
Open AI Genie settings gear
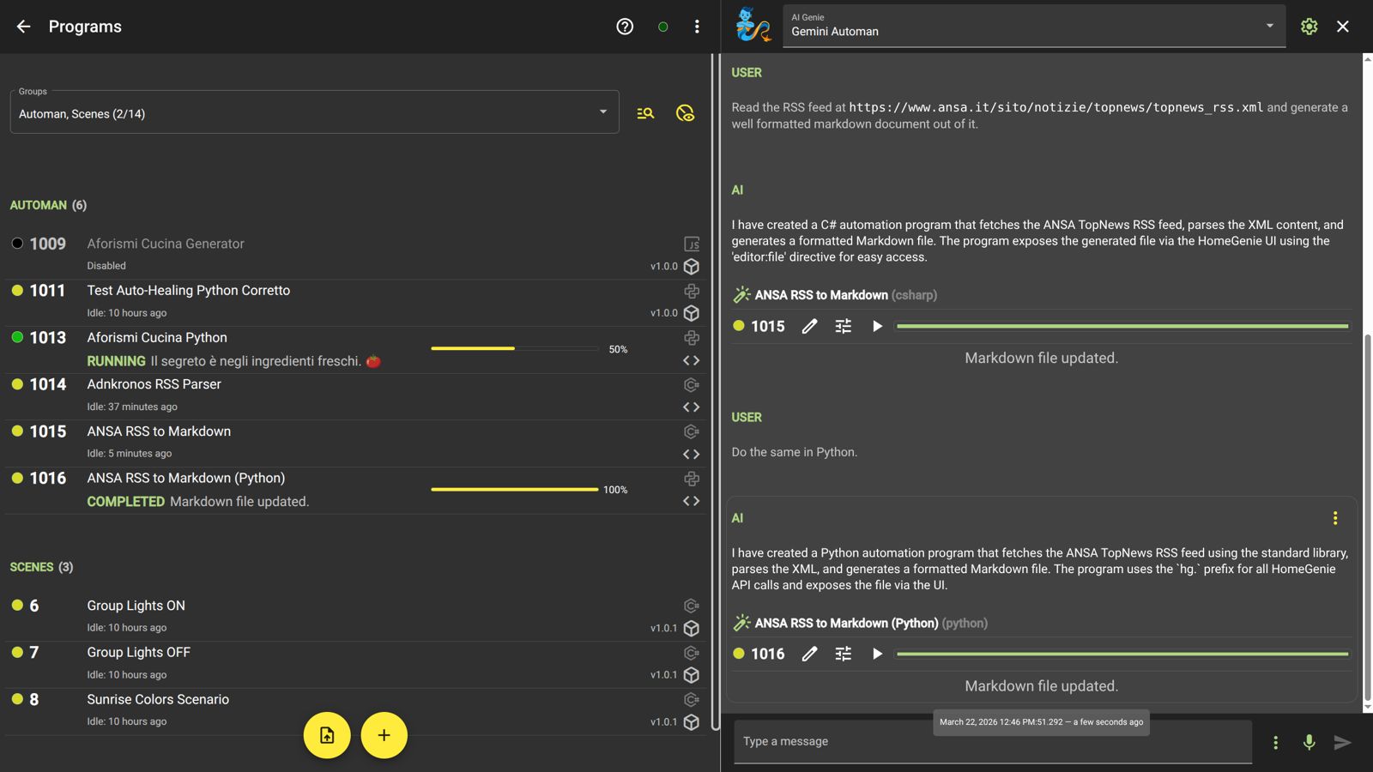point(1309,27)
